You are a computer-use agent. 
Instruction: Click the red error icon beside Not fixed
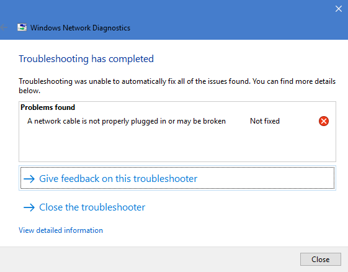(x=324, y=121)
